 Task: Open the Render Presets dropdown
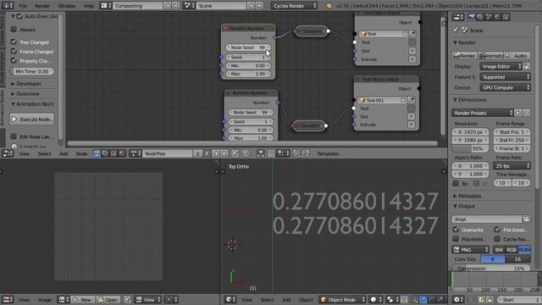coord(483,113)
